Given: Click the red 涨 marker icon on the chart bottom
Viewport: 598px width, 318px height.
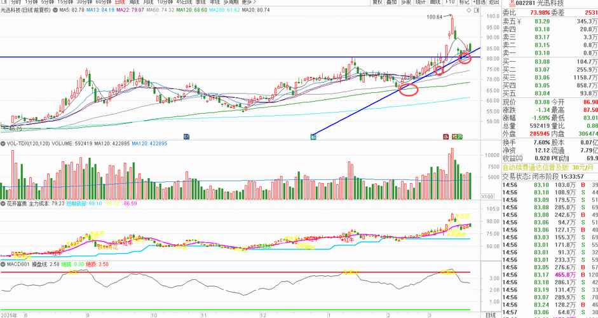Looking at the screenshot, I should pos(445,136).
